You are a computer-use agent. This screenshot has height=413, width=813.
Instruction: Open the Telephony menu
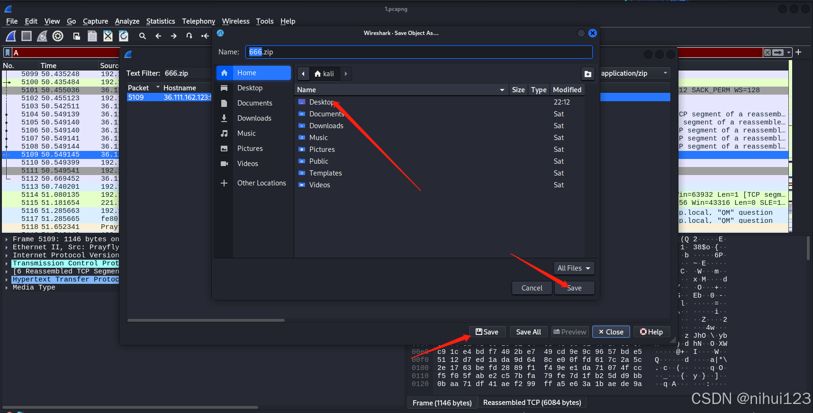pos(199,21)
